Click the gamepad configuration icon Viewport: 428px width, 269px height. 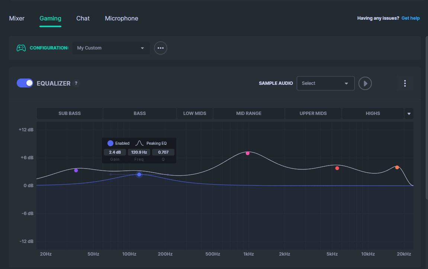coord(21,48)
